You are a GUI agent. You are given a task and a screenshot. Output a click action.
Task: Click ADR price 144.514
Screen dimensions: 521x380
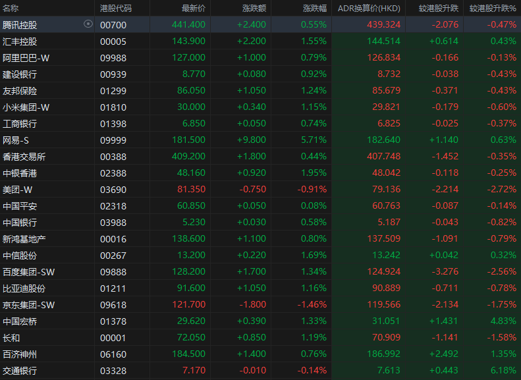[384, 41]
